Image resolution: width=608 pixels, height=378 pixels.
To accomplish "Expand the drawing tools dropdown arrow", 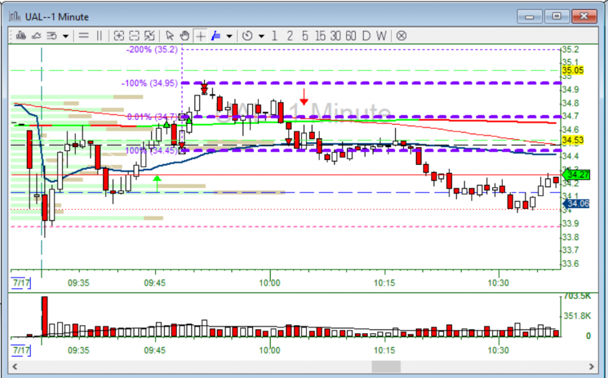I will click(229, 36).
